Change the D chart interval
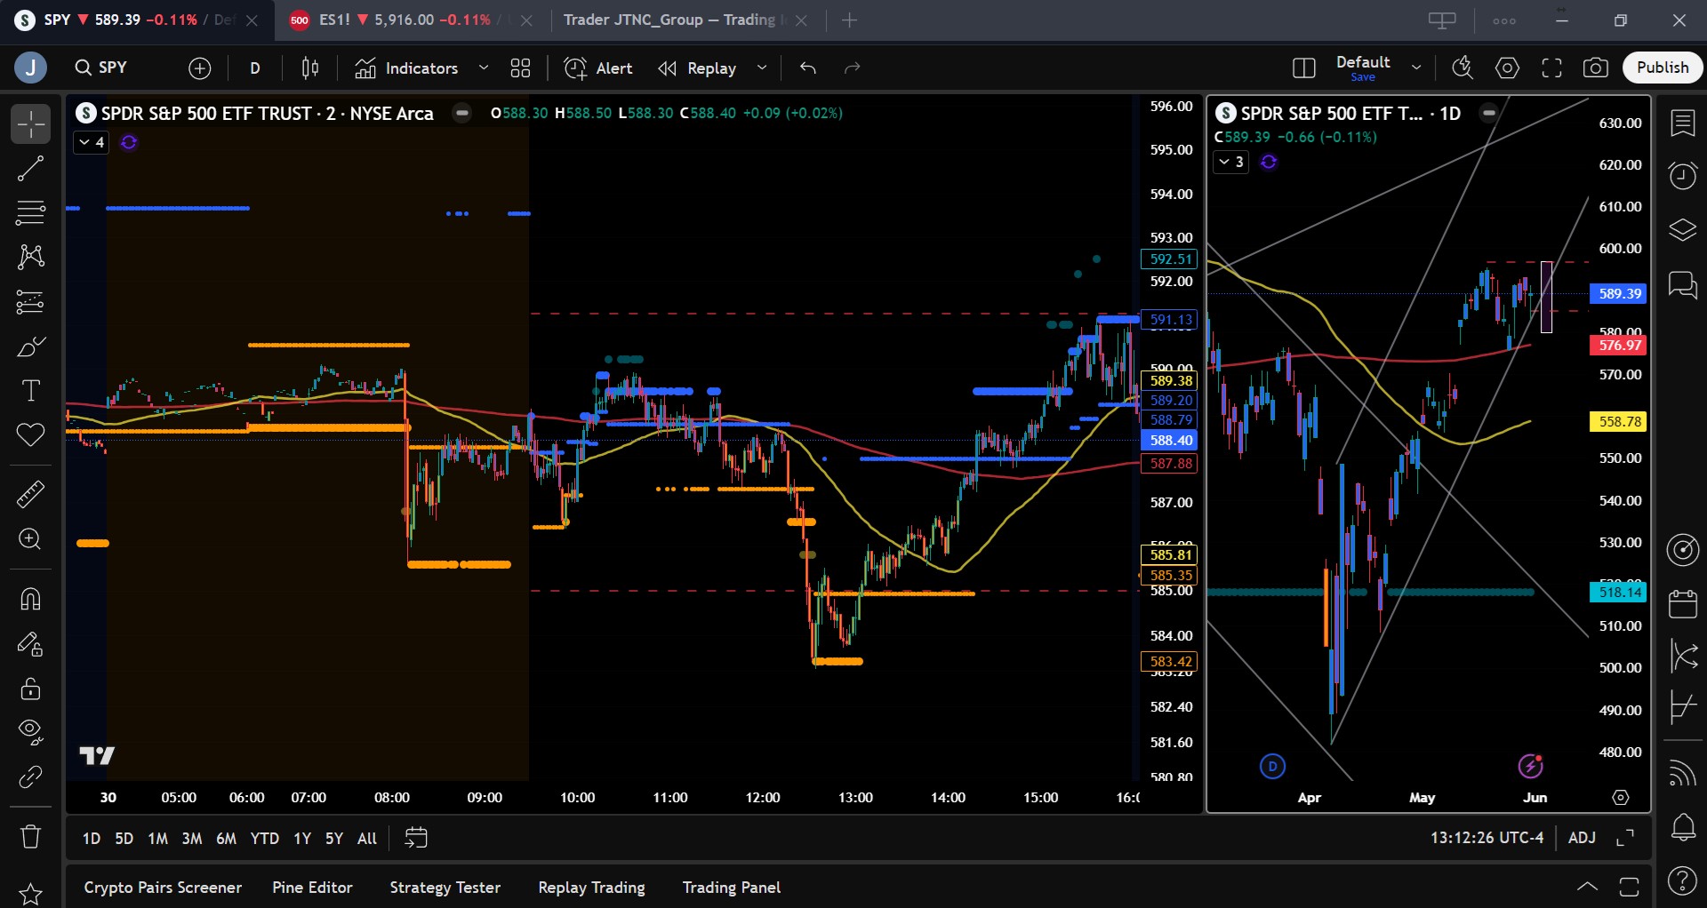Viewport: 1707px width, 908px height. (255, 68)
